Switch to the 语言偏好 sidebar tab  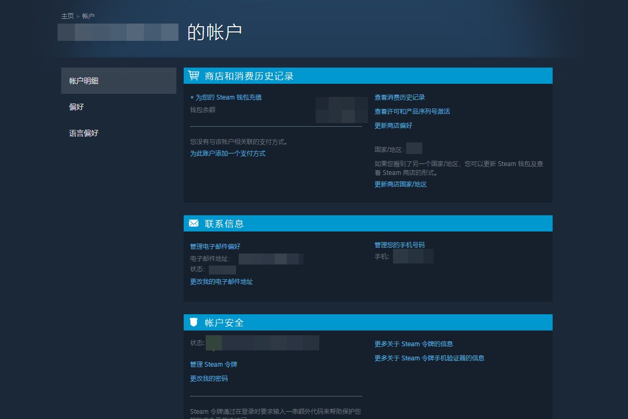click(83, 133)
